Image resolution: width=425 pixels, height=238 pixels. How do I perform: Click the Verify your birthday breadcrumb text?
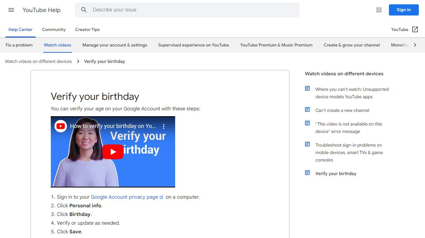click(x=105, y=61)
